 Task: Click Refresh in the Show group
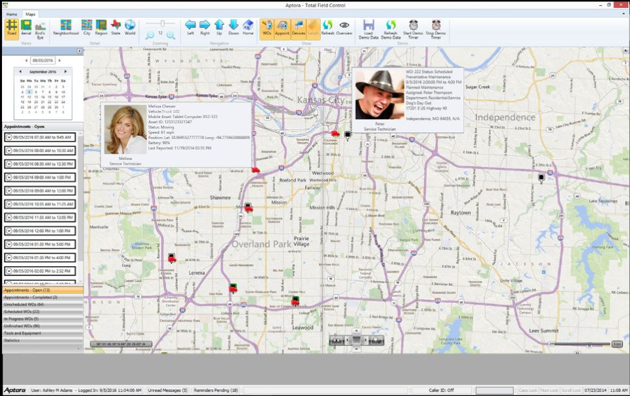click(x=328, y=28)
